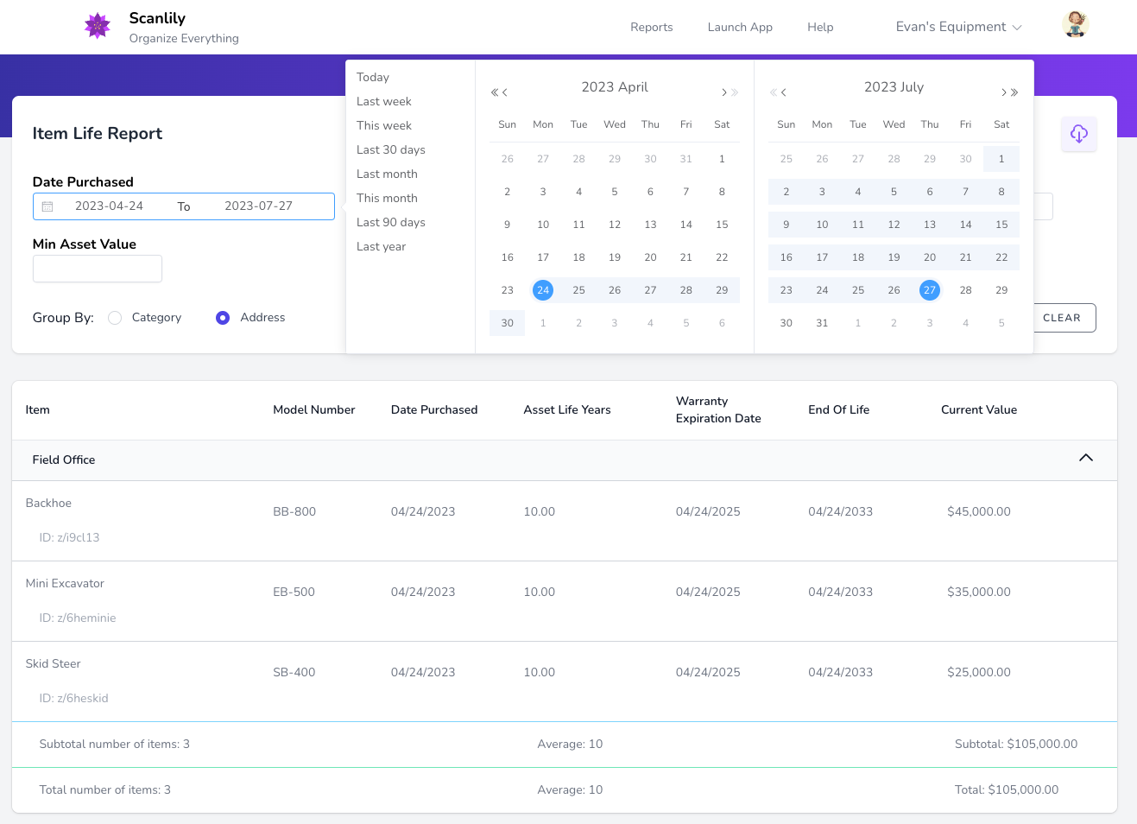1137x824 pixels.
Task: Select the Category group-by radio button
Action: tap(115, 318)
